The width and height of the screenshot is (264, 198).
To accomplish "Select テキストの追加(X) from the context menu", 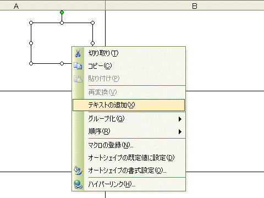I will [x=129, y=105].
